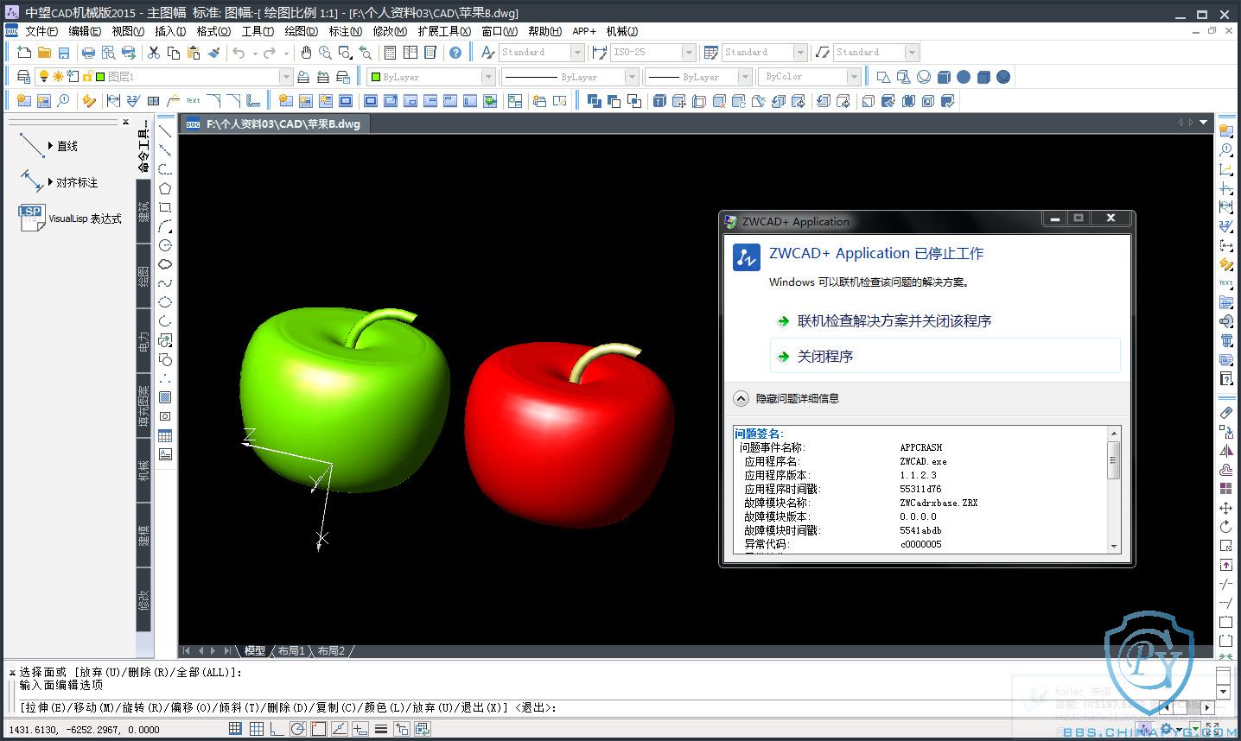Click the Help question mark icon

pyautogui.click(x=455, y=53)
